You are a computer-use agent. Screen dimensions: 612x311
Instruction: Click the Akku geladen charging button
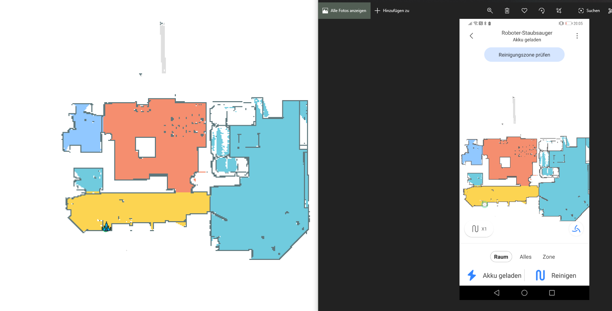point(494,275)
